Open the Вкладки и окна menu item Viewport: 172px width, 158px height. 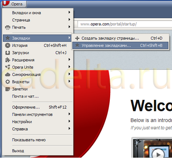[x=38, y=13]
